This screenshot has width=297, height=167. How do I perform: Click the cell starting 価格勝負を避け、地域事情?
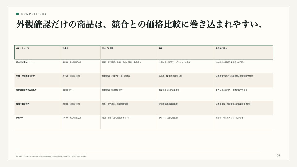243,80
